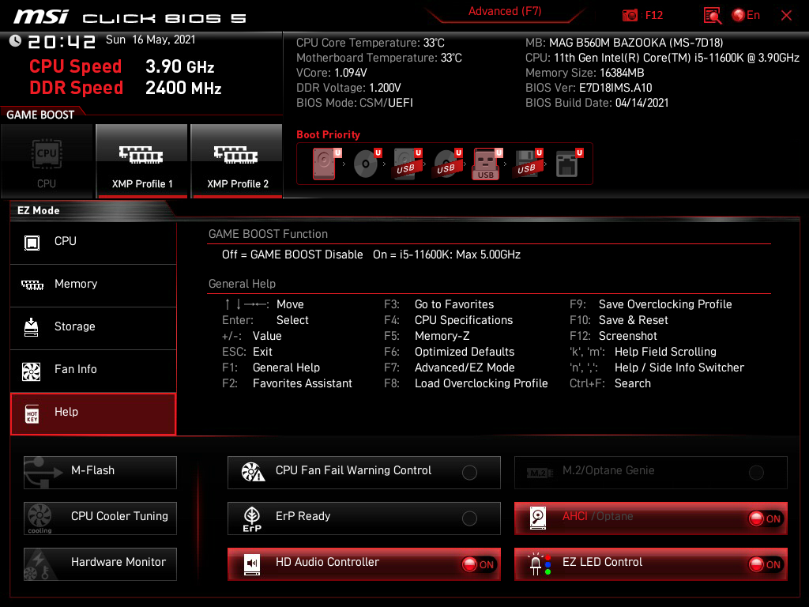Click the CPU Speed 3.90 GHz value

[x=179, y=66]
